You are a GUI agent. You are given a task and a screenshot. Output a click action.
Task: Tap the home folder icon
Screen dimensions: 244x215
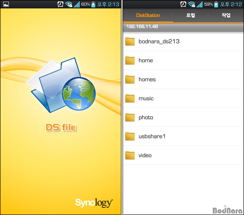[x=130, y=60]
